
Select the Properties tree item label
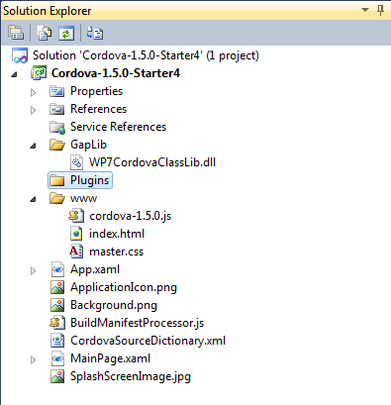click(x=96, y=91)
